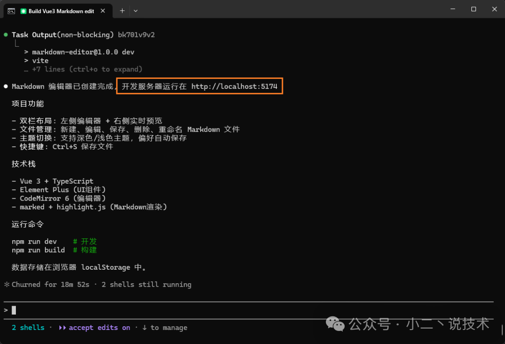505x344 pixels.
Task: Click the terminal icon in title bar
Action: point(11,11)
